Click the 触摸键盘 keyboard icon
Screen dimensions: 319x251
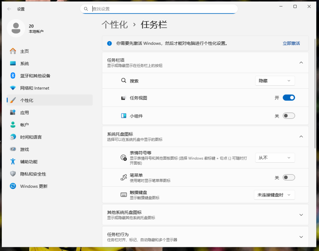point(123,195)
